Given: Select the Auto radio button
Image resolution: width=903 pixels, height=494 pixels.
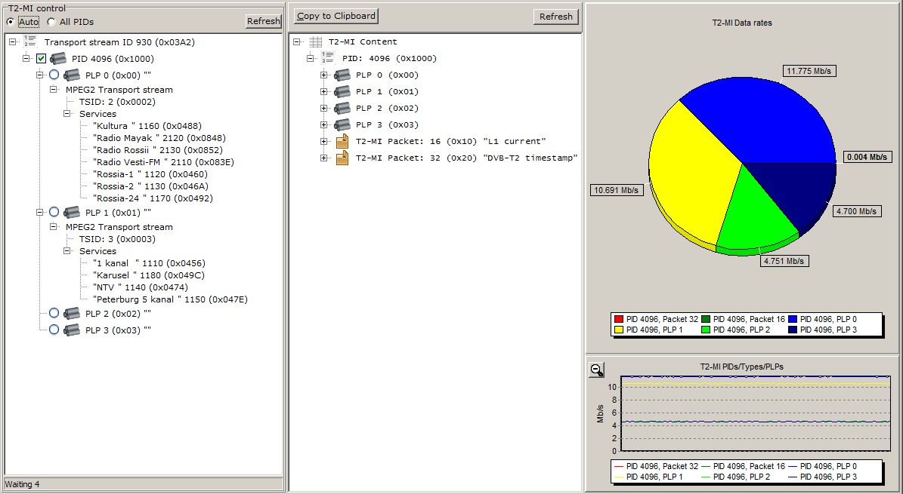Looking at the screenshot, I should pos(10,22).
